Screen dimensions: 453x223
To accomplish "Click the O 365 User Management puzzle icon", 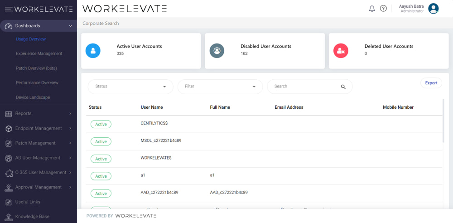I will point(9,173).
